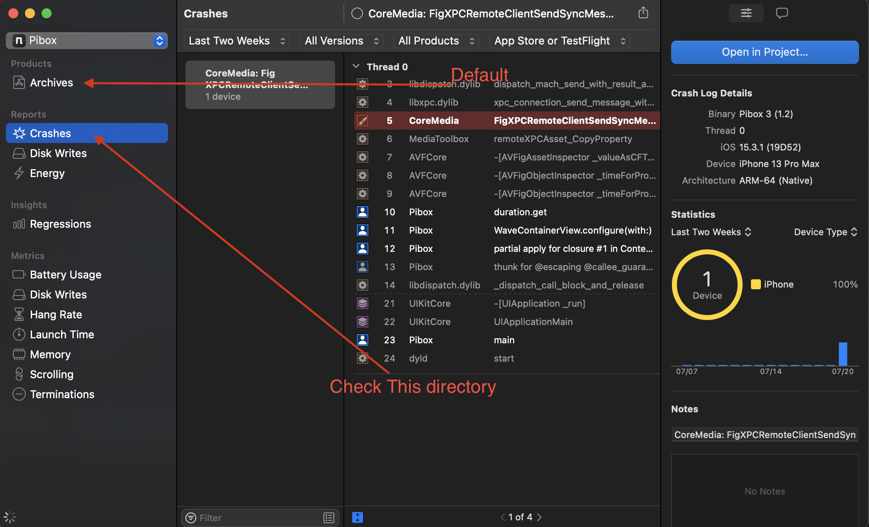Go to next crash log arrow

[539, 517]
